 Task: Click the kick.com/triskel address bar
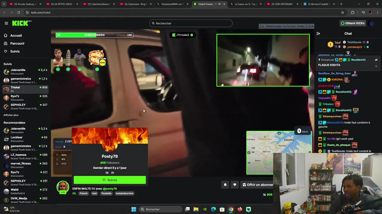pyautogui.click(x=185, y=12)
